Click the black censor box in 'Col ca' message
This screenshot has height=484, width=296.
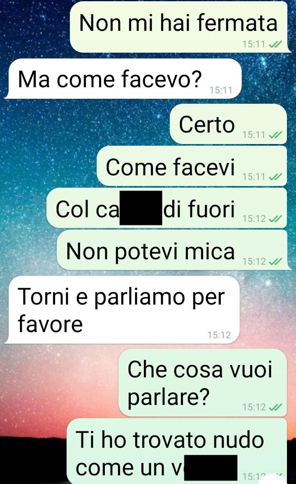click(x=141, y=208)
